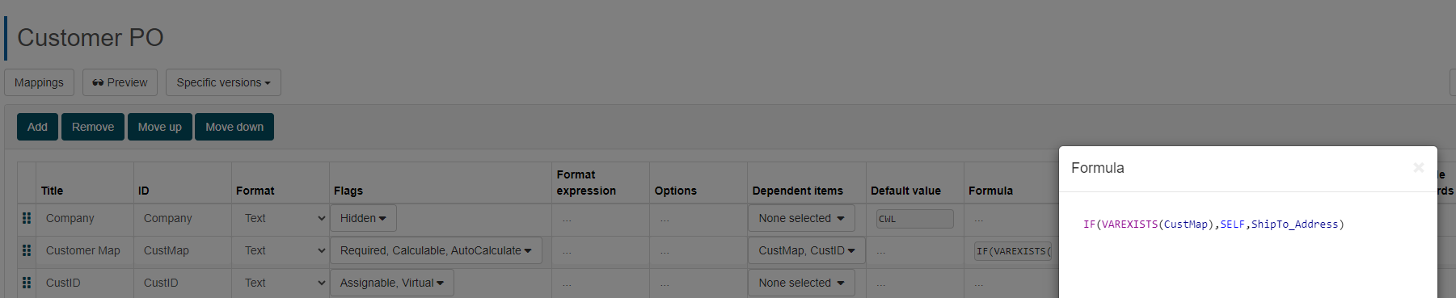Click the drag handle icon for CustID row
The image size is (1456, 298).
27,283
